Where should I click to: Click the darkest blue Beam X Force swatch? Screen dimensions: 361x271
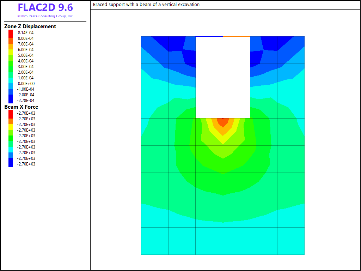coord(11,164)
